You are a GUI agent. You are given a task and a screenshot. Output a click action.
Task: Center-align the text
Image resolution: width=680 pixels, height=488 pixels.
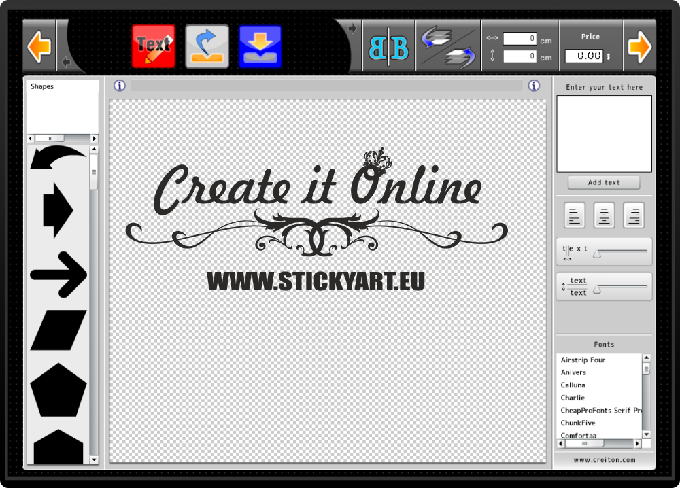604,216
